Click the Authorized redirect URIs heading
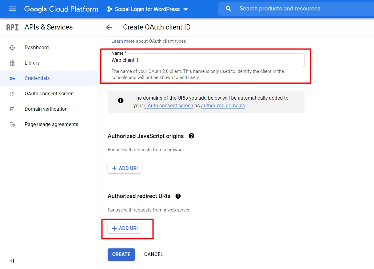Screen dimensions: 374x269 coord(139,196)
